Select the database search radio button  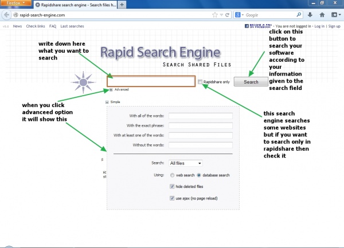(x=199, y=175)
